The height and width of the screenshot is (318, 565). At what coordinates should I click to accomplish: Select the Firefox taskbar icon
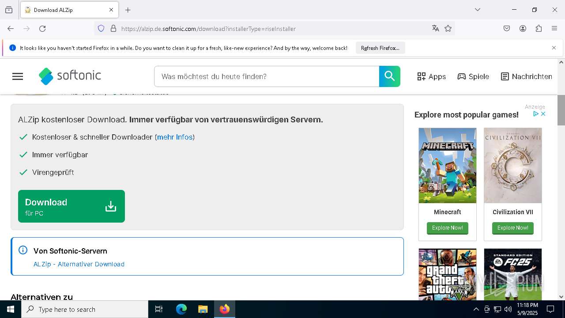pos(225,309)
